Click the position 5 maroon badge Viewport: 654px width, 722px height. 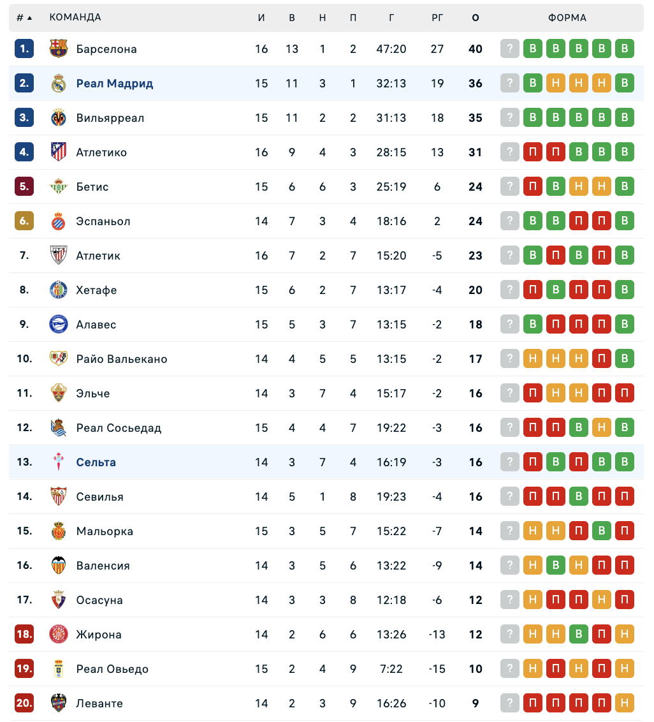[x=24, y=187]
